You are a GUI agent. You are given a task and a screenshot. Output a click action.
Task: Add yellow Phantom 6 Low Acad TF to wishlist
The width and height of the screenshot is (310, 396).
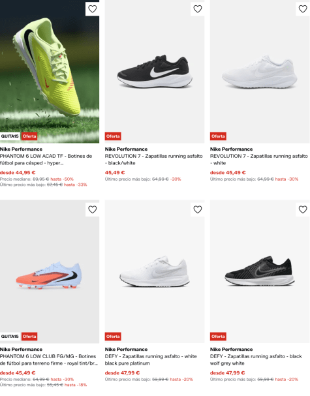click(x=92, y=9)
